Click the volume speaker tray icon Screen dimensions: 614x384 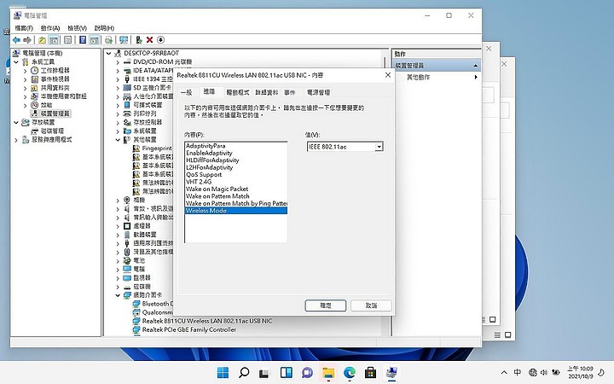[544, 373]
